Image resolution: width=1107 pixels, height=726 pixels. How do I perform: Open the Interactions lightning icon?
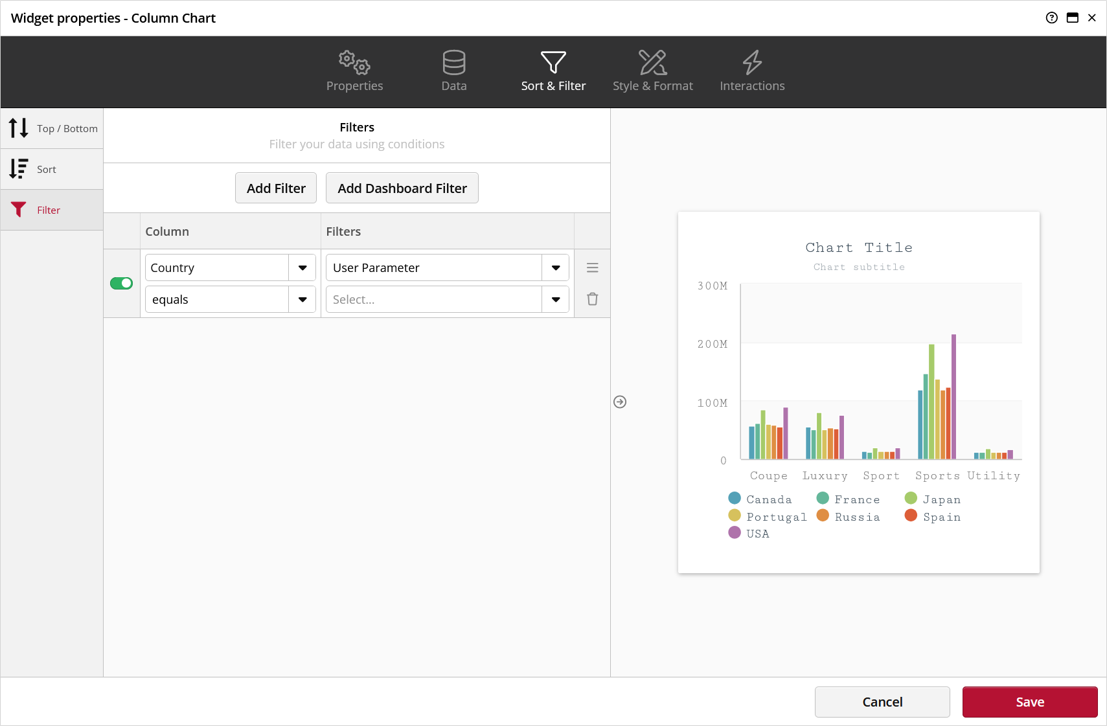pyautogui.click(x=752, y=62)
